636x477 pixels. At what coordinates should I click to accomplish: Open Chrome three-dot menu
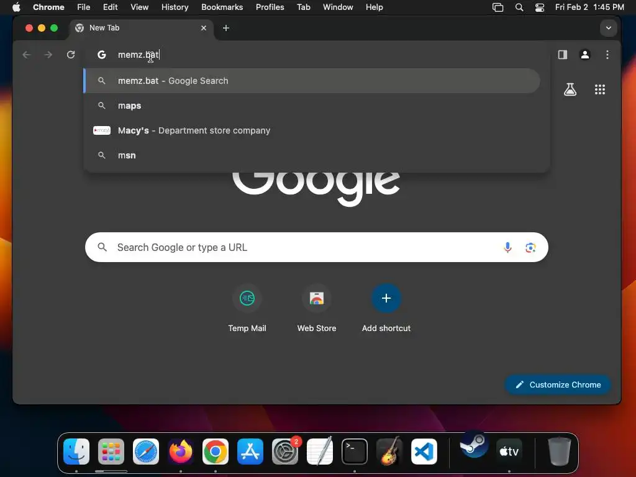coord(607,55)
